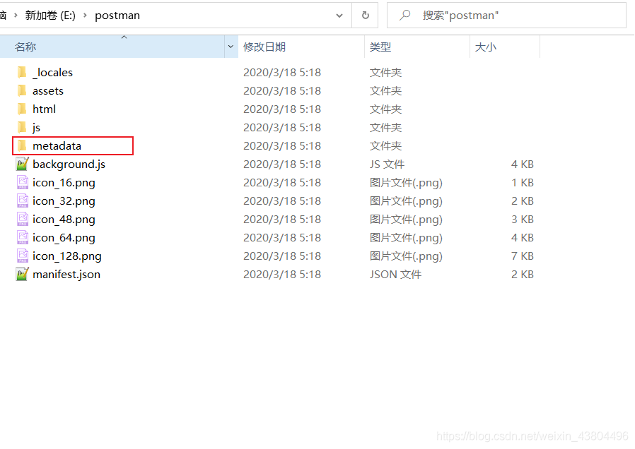The height and width of the screenshot is (449, 635).
Task: Click the 1 KB size cell
Action: click(x=523, y=183)
